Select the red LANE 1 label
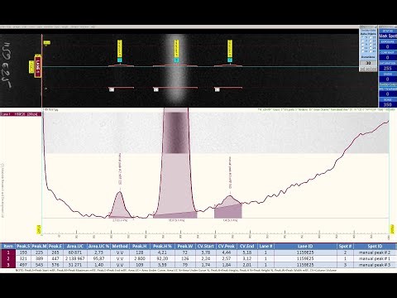 click(x=38, y=66)
